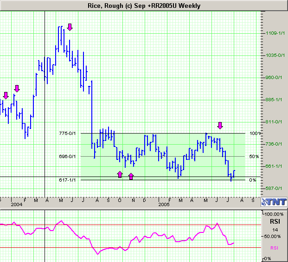Image resolution: width=288 pixels, height=262 pixels.
Task: Click the magenta down arrow at the 2004 peak
Action: [x=70, y=27]
